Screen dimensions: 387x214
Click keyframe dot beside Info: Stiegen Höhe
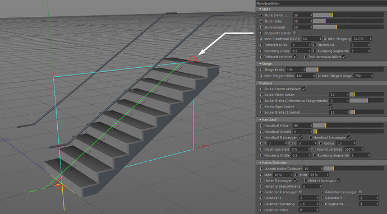261,76
